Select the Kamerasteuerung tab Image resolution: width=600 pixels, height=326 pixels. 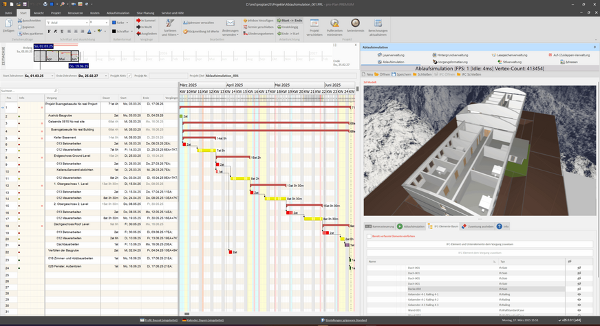click(x=379, y=226)
